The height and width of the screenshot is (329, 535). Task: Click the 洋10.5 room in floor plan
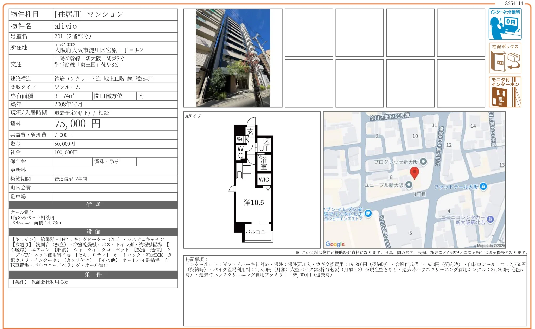point(253,203)
